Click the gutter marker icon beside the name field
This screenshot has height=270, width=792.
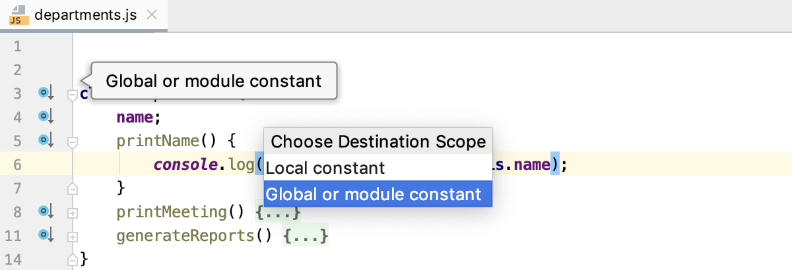pos(45,117)
